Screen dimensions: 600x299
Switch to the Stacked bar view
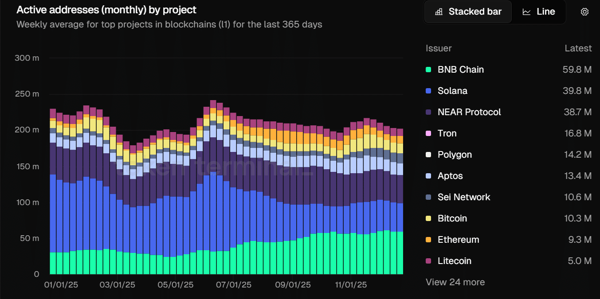point(468,12)
